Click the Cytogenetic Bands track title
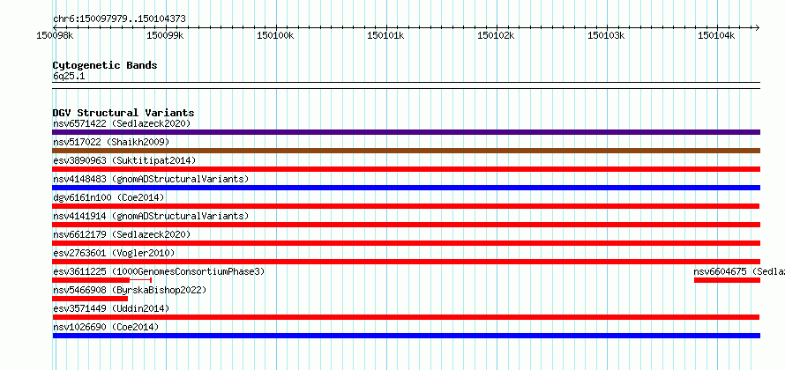 pos(105,65)
